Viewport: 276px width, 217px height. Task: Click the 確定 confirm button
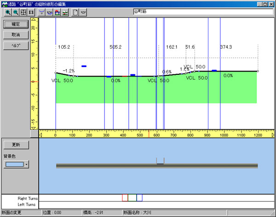tap(16, 24)
